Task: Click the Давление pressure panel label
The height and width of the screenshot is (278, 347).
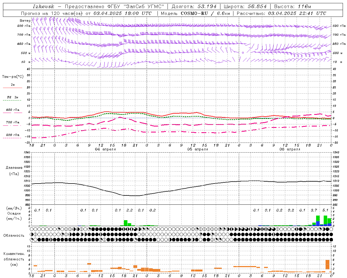Action: (14, 168)
